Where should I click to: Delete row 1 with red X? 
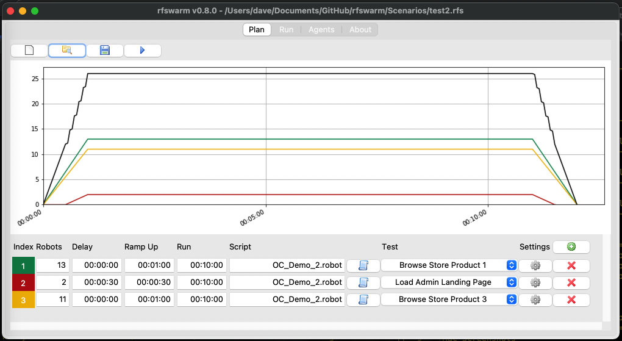571,265
